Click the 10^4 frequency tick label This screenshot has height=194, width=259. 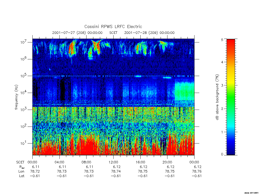pyautogui.click(x=24, y=92)
